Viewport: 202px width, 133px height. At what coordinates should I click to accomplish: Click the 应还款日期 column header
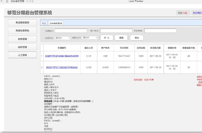click(x=156, y=48)
